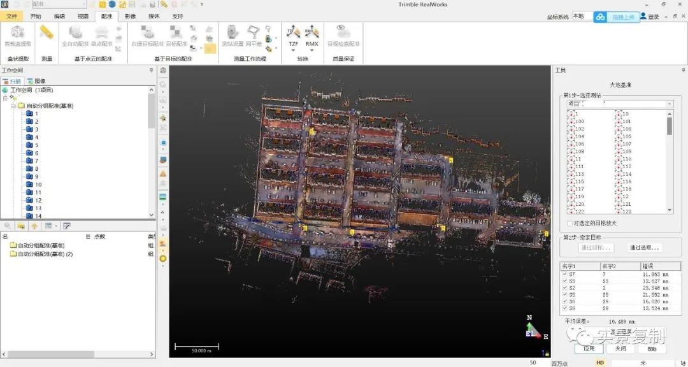Viewport: 688px width, 367px height.
Task: Toggle the 对选定的目标放大 checkbox
Action: click(570, 224)
